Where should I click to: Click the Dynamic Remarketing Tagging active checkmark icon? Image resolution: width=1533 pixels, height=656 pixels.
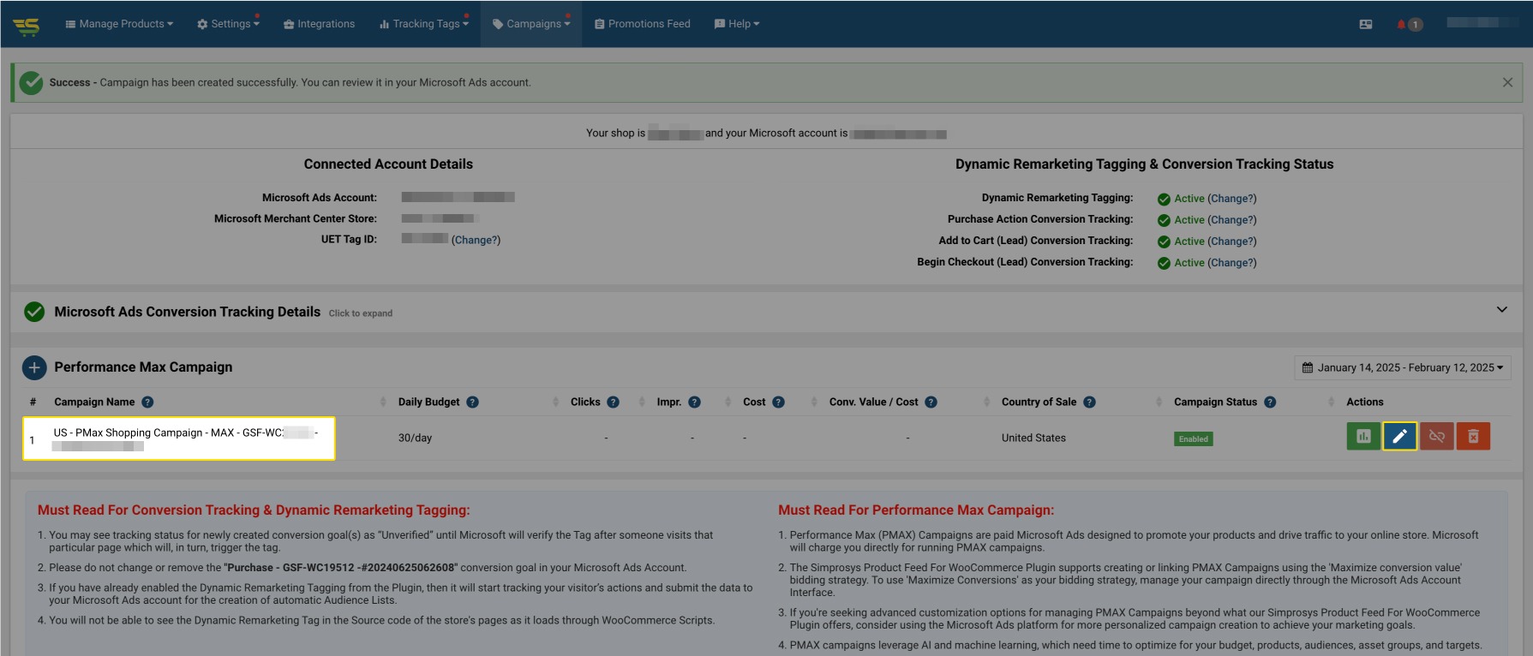[x=1164, y=200]
